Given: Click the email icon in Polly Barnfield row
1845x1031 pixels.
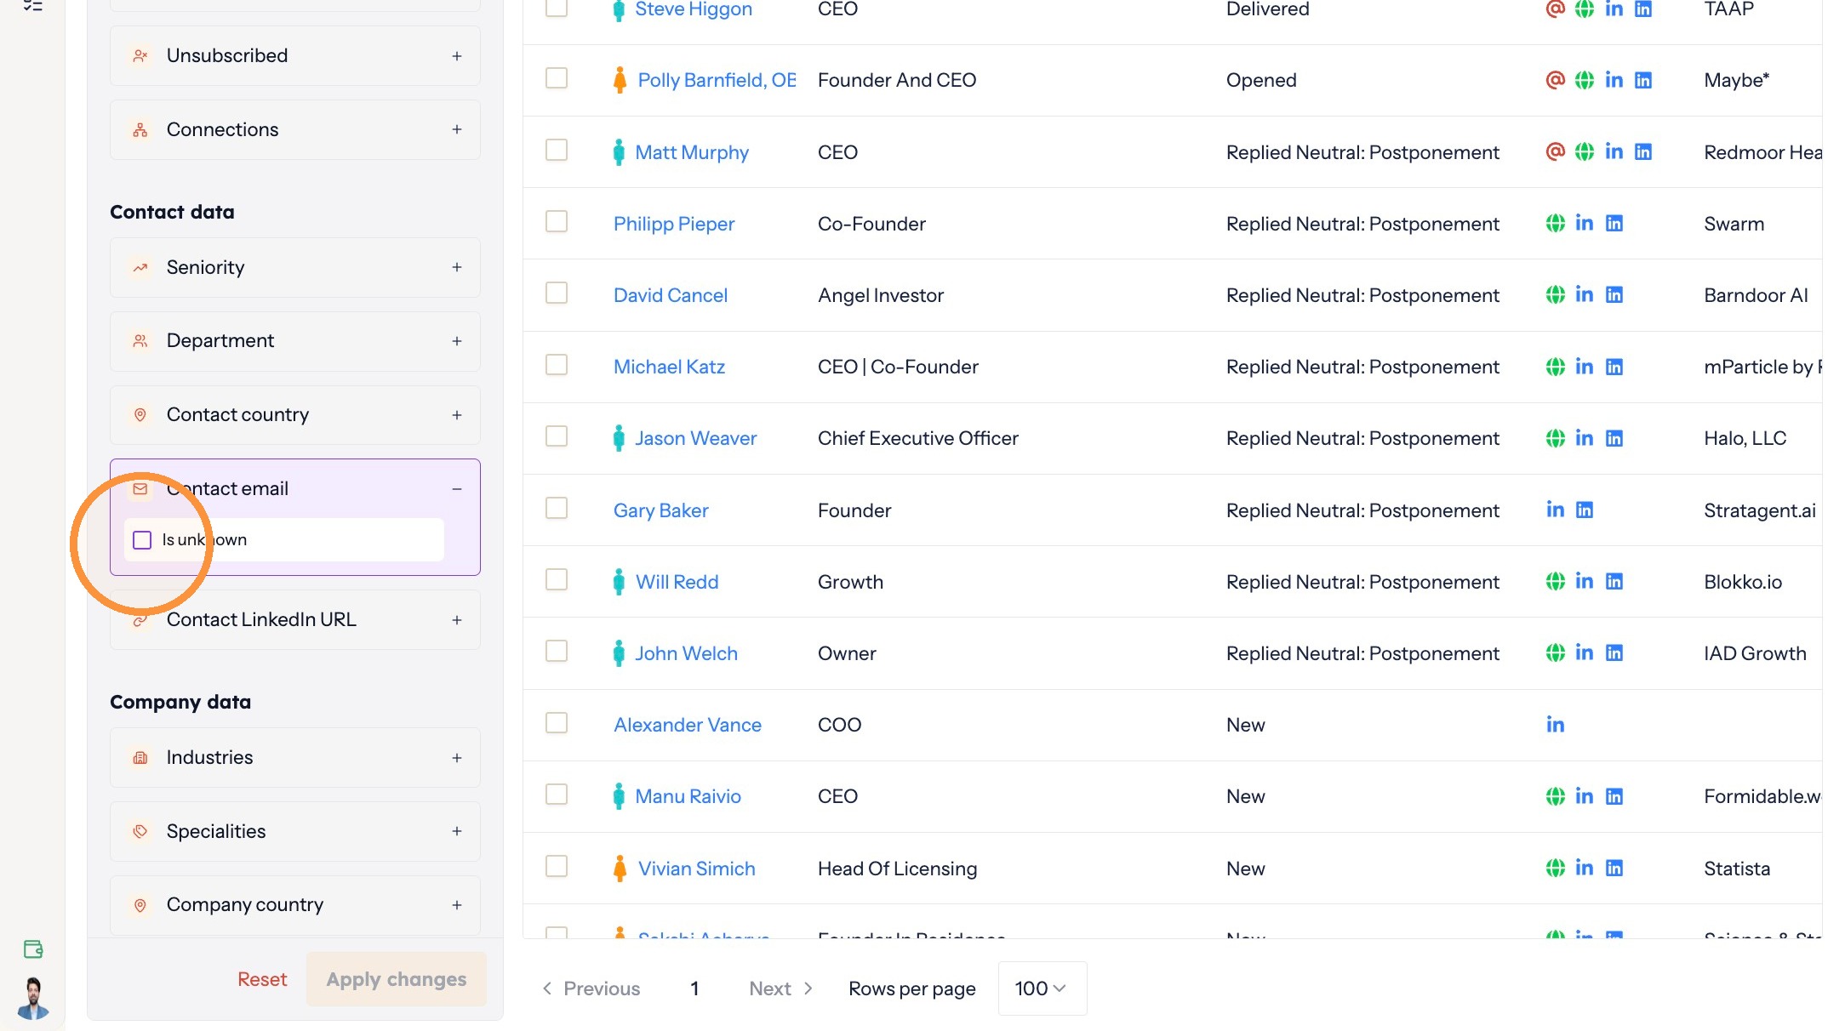Looking at the screenshot, I should [1555, 80].
